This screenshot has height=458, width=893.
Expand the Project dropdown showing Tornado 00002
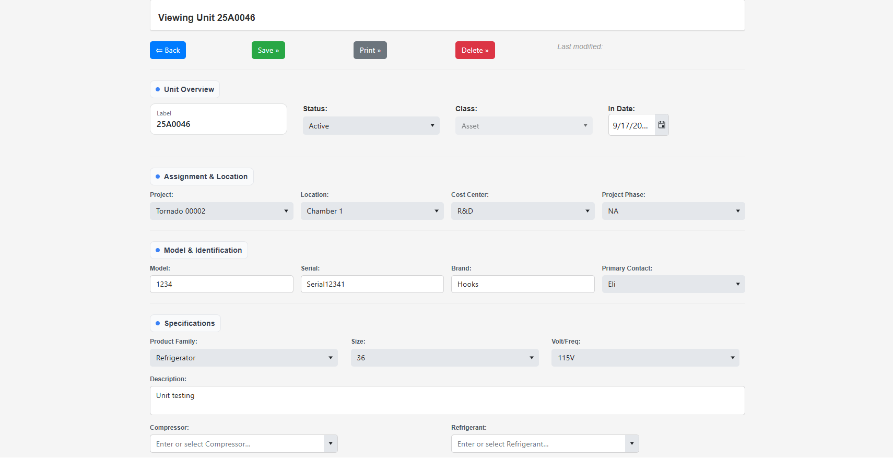click(221, 211)
